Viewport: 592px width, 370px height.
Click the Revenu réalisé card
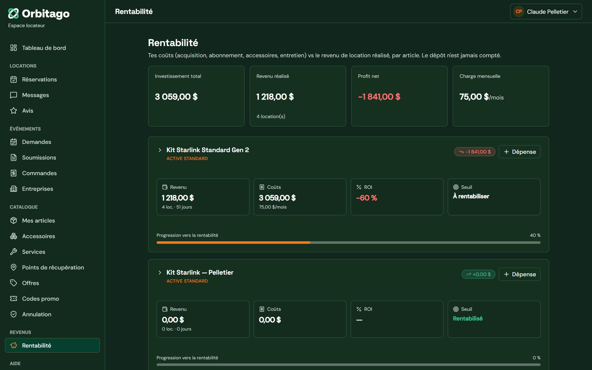coord(298,96)
